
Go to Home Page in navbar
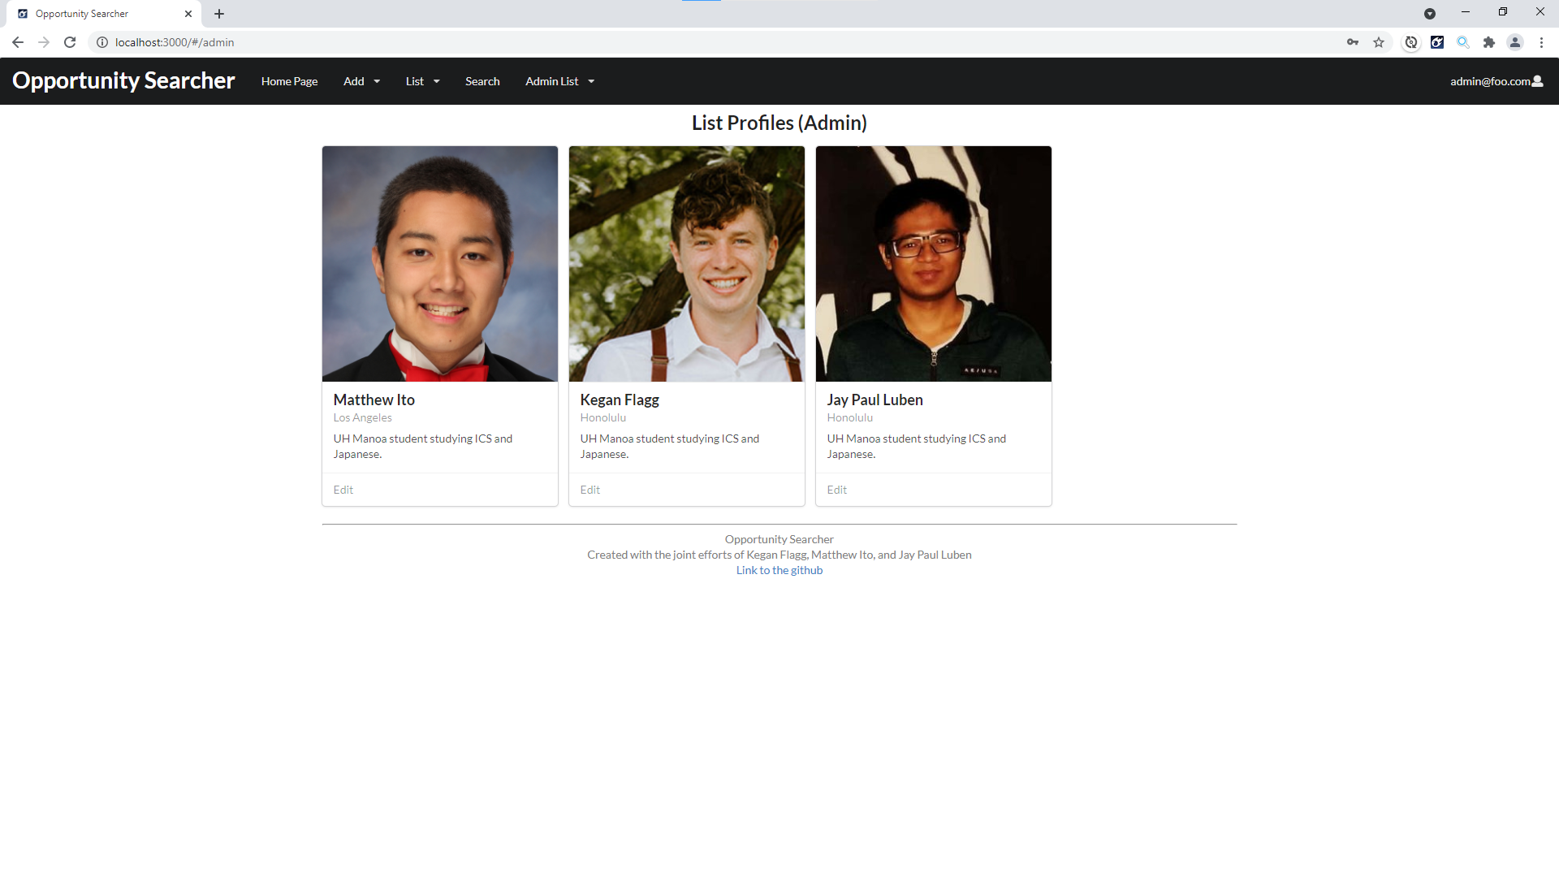pos(289,81)
